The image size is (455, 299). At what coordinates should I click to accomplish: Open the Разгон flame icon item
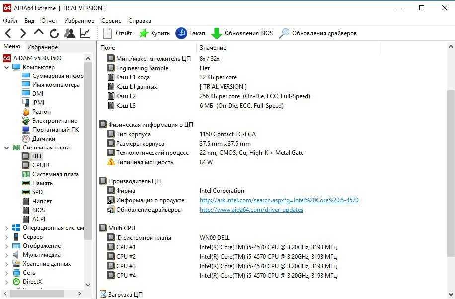point(36,111)
